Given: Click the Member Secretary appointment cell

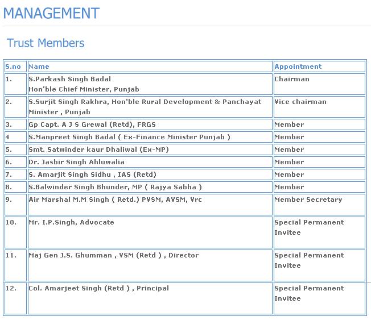Looking at the screenshot, I should pyautogui.click(x=308, y=200).
